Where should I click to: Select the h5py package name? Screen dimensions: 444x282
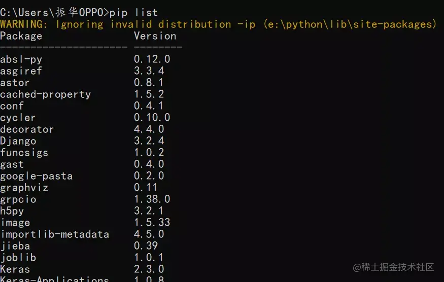(12, 211)
